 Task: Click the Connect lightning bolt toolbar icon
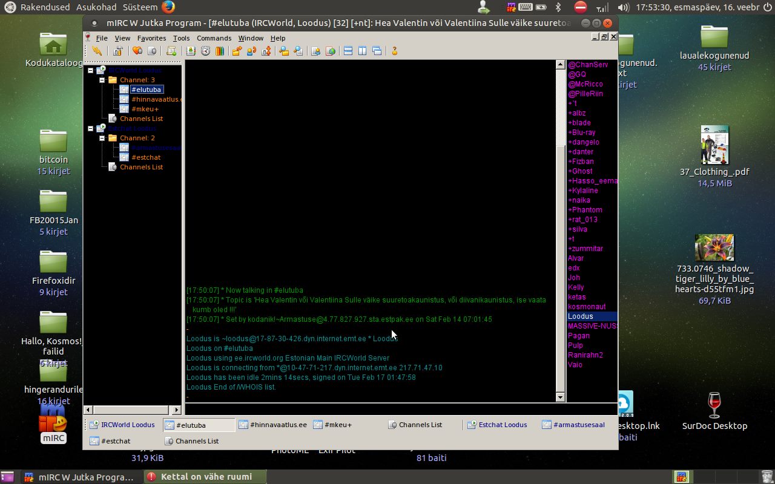pyautogui.click(x=97, y=51)
